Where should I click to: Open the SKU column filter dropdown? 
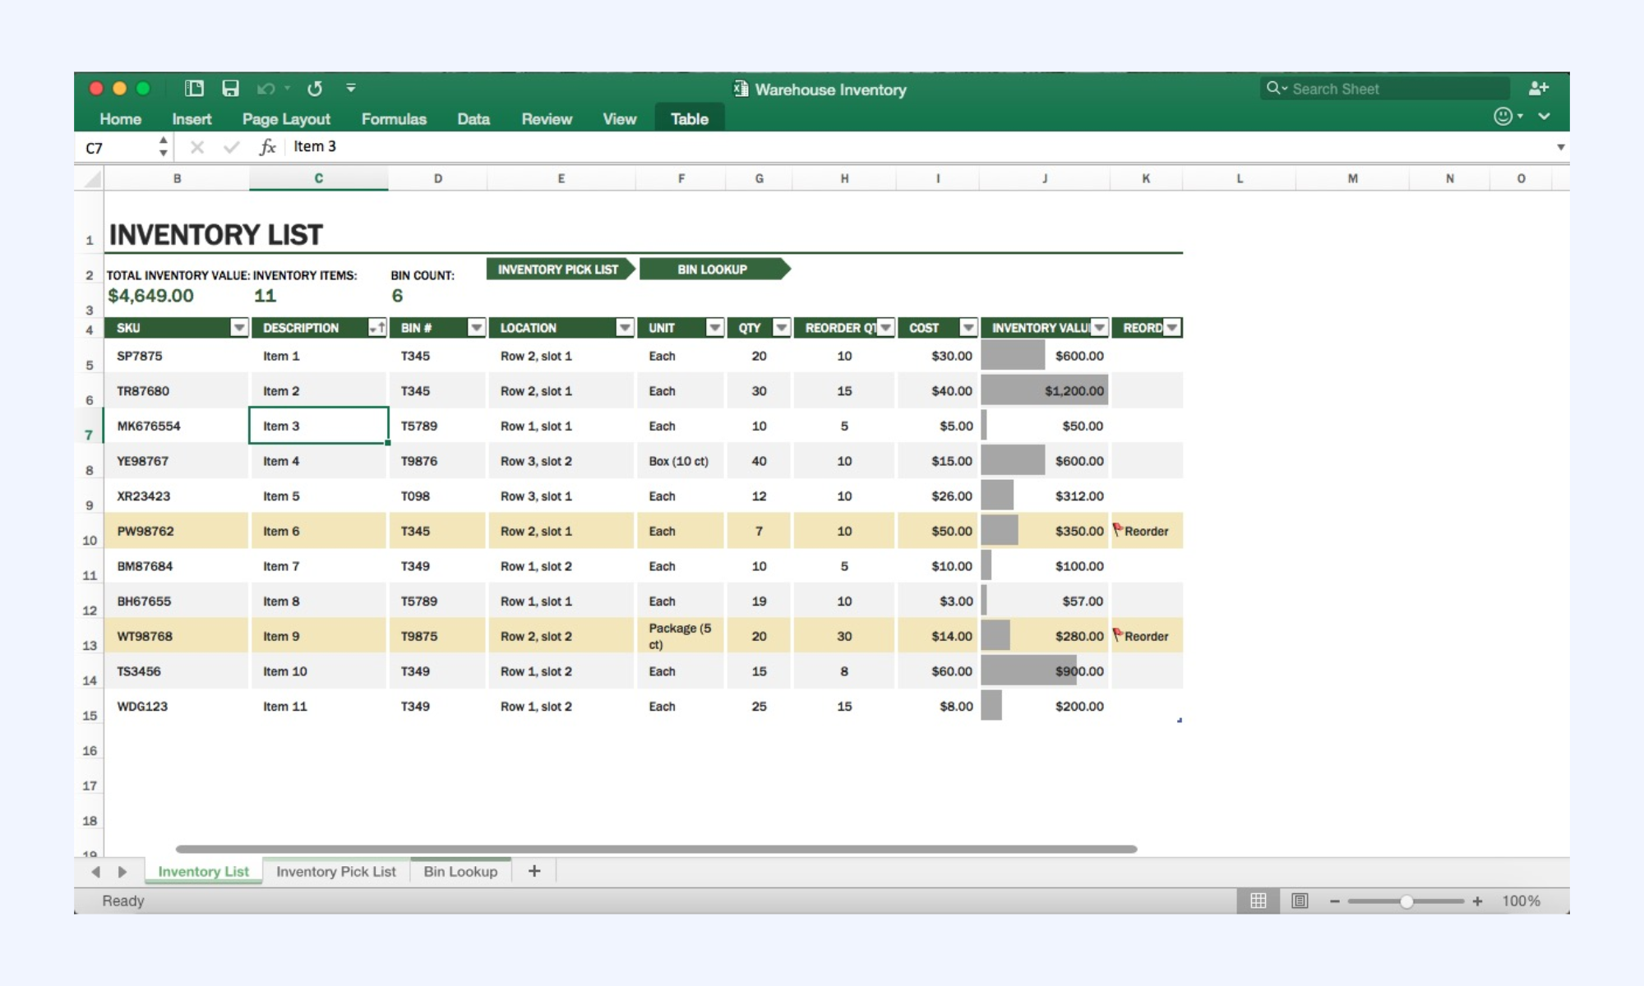point(238,328)
